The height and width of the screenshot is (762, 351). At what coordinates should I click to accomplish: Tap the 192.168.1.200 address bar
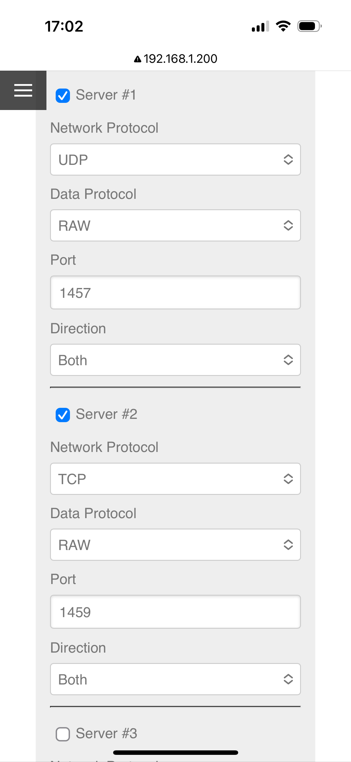pos(180,59)
